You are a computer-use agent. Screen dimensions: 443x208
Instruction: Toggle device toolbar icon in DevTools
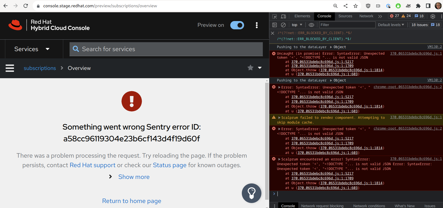tap(283, 16)
